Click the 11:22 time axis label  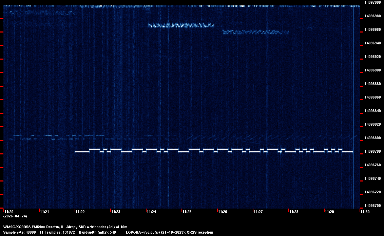tap(80, 212)
